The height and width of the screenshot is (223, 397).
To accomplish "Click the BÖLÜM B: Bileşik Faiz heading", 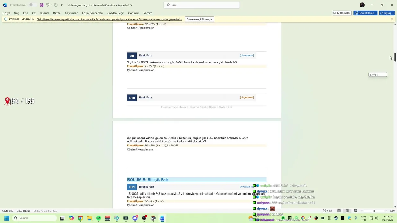I will [148, 180].
